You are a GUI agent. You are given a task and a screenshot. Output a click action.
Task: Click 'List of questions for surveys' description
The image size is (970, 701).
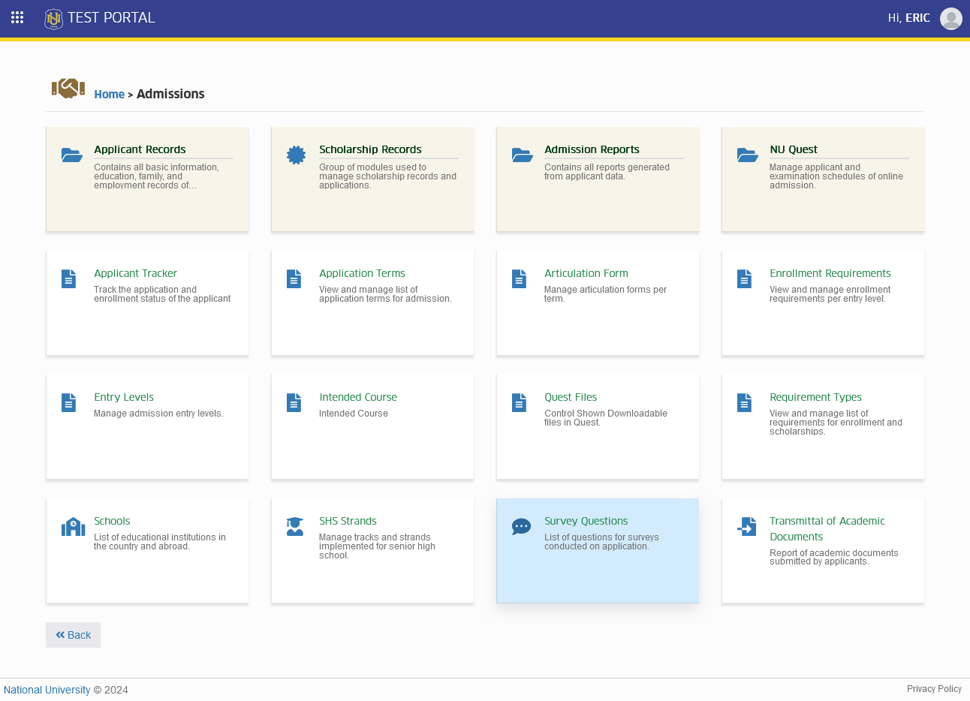tap(601, 542)
